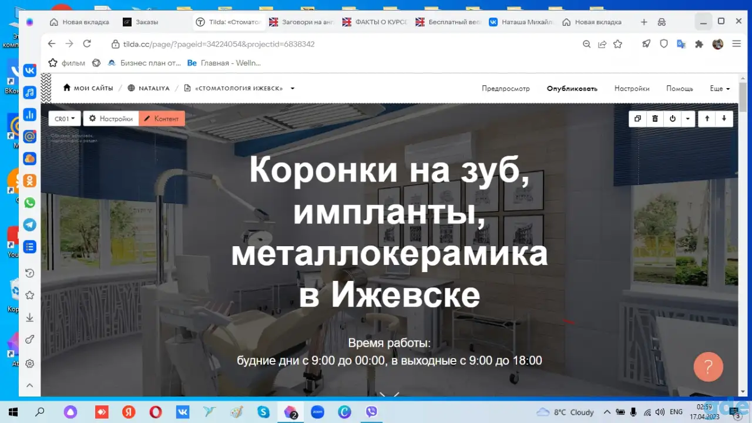Open the extensions puzzle icon
This screenshot has height=423, width=752.
pyautogui.click(x=699, y=44)
